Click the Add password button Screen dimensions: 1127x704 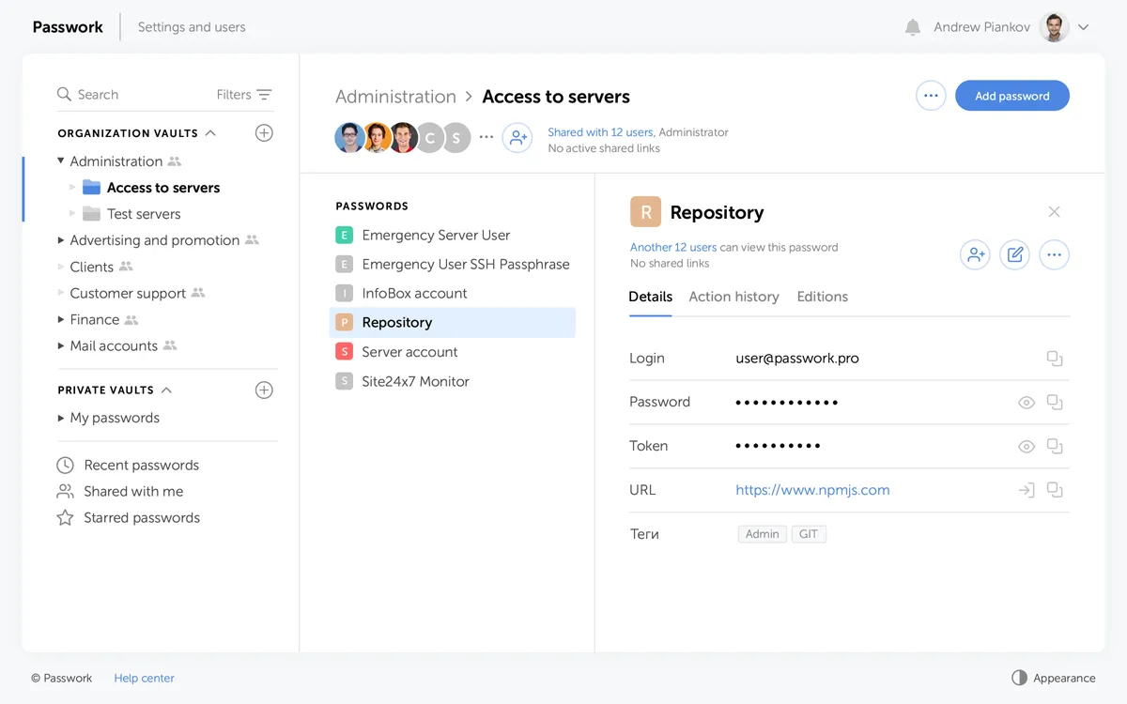coord(1011,96)
